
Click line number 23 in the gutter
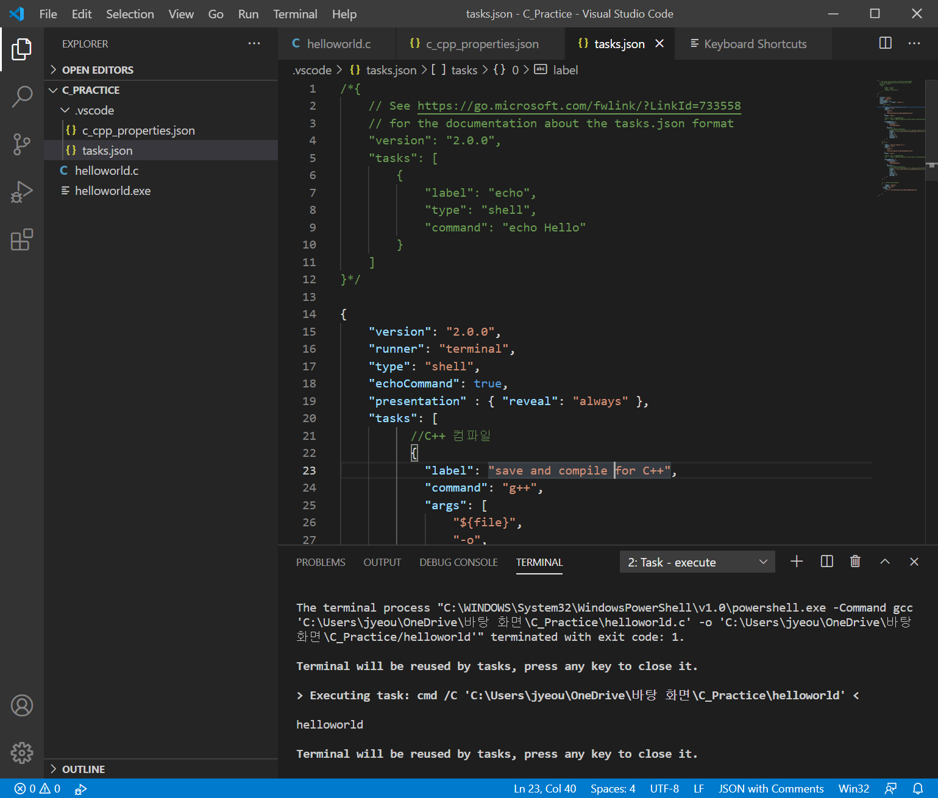pyautogui.click(x=309, y=470)
